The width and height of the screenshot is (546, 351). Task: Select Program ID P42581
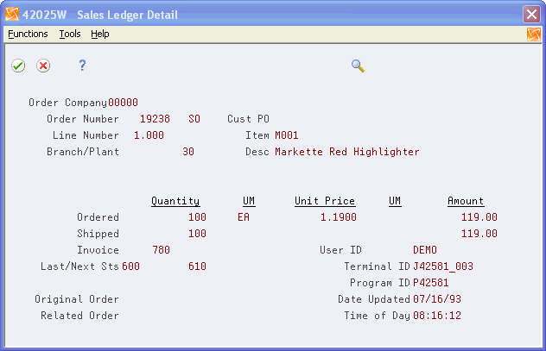point(431,283)
